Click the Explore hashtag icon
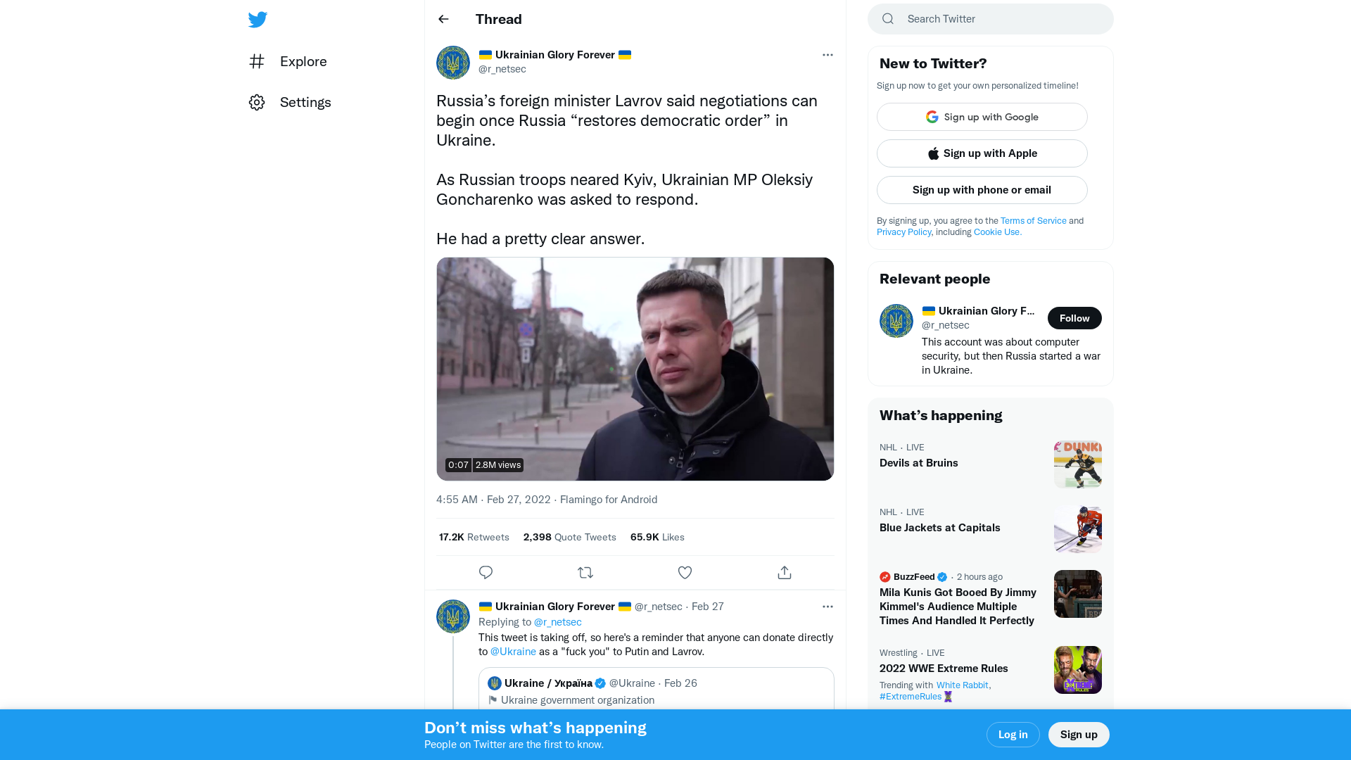This screenshot has height=760, width=1351. [257, 61]
